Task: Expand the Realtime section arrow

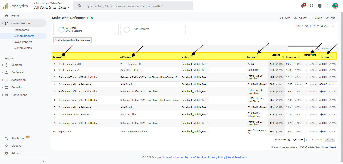Action: click(x=3, y=65)
